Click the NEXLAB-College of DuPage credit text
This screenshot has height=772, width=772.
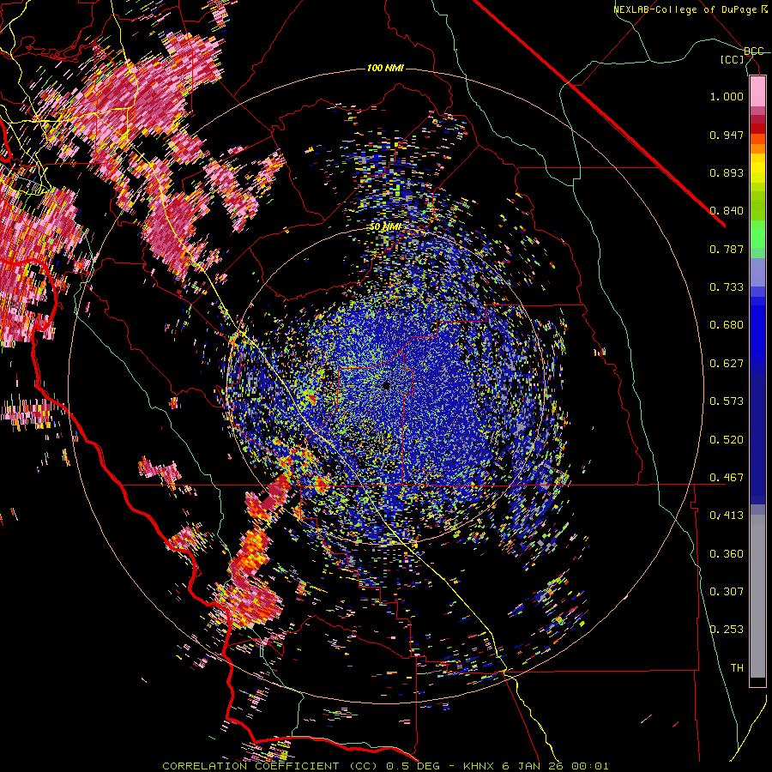click(686, 9)
